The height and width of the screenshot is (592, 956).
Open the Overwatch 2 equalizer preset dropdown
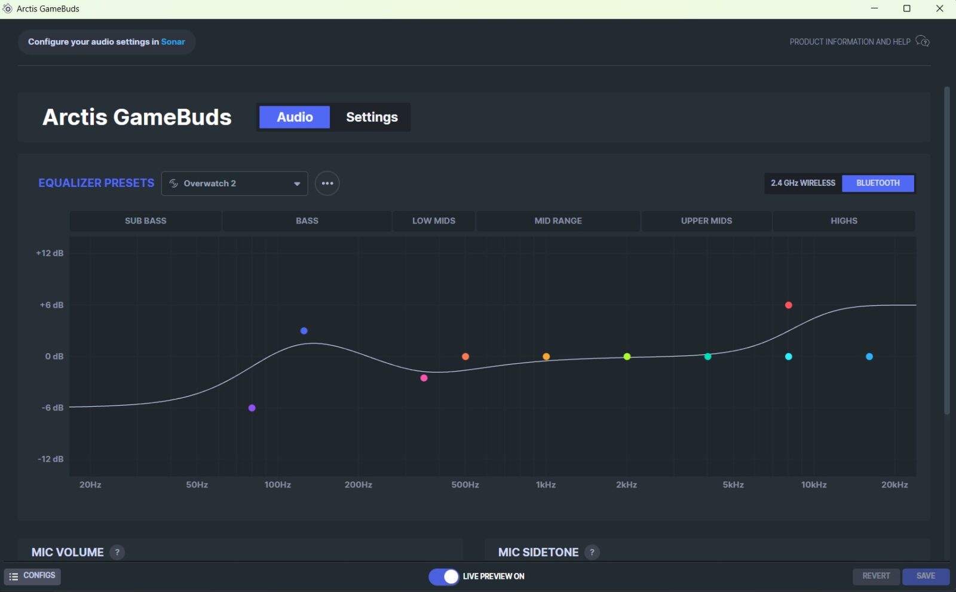click(x=234, y=183)
